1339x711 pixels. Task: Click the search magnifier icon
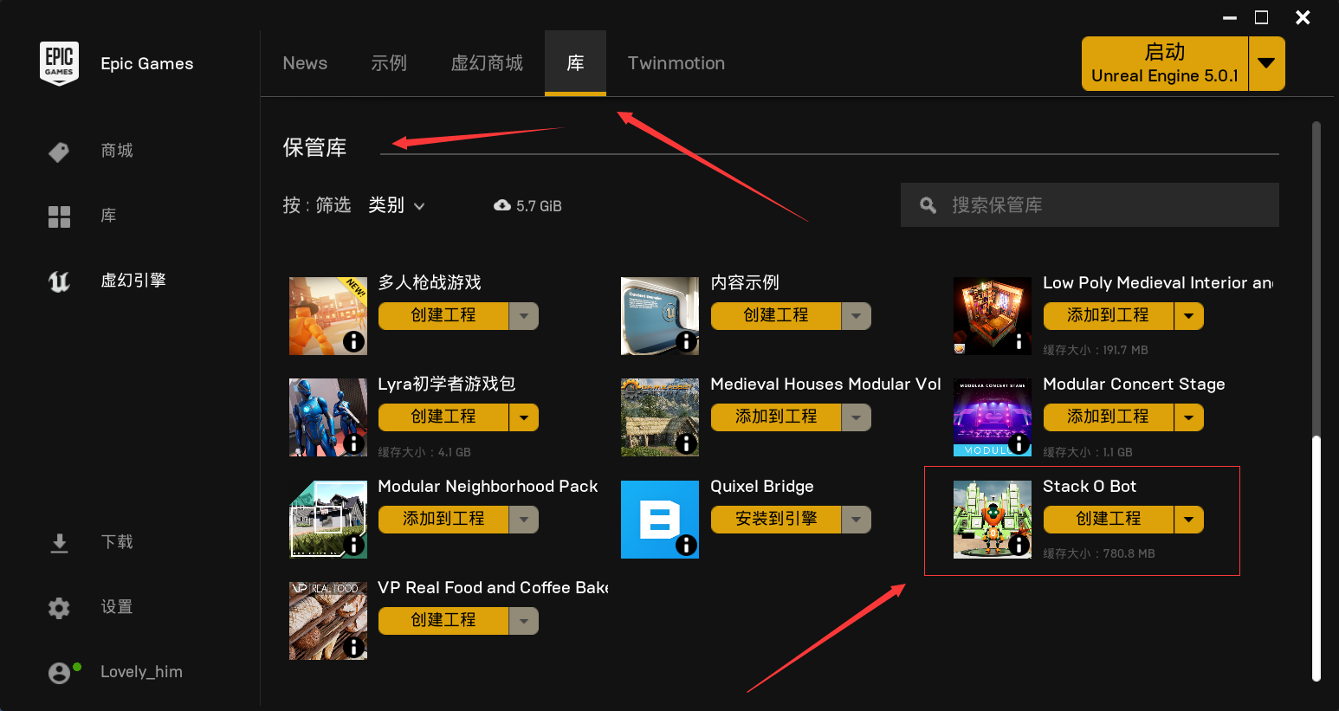[928, 205]
